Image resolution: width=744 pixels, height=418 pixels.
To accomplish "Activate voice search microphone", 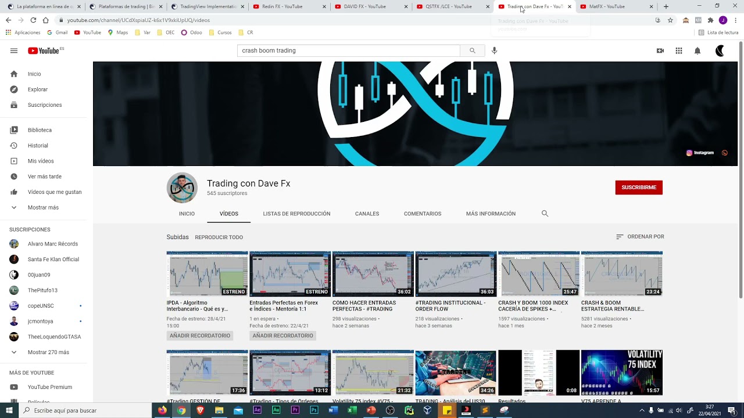I will [494, 51].
